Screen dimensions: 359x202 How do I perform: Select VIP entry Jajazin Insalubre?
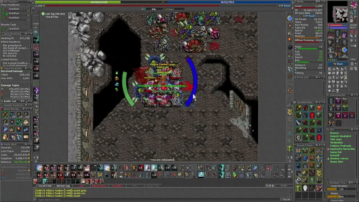click(340, 136)
